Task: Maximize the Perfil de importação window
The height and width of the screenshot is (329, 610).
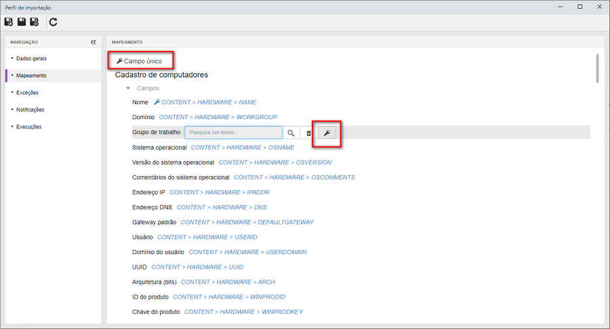Action: coord(579,7)
